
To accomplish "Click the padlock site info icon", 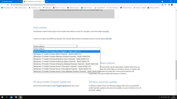I will (12, 5).
